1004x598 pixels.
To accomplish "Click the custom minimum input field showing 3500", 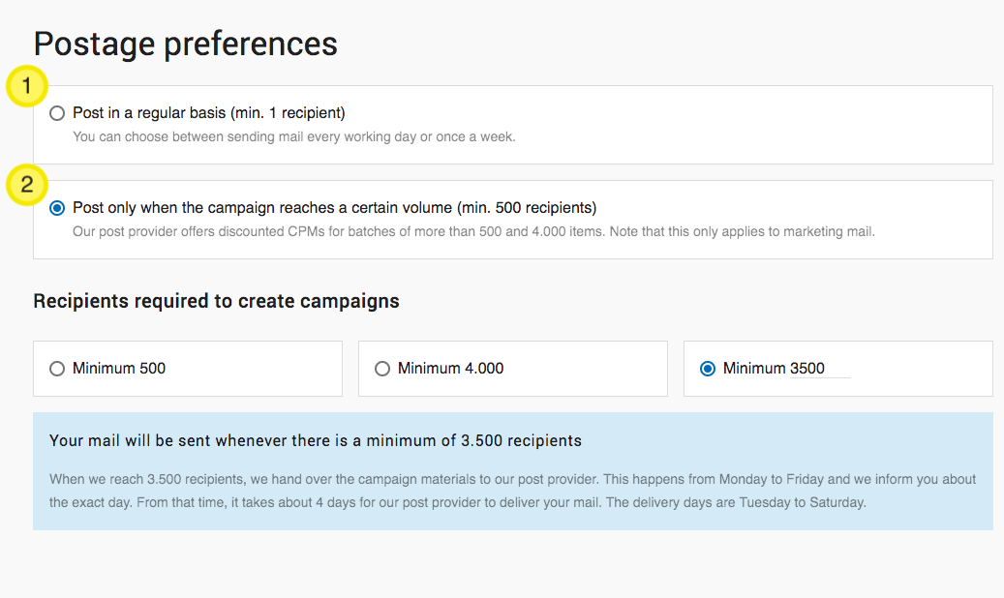I will (x=819, y=369).
